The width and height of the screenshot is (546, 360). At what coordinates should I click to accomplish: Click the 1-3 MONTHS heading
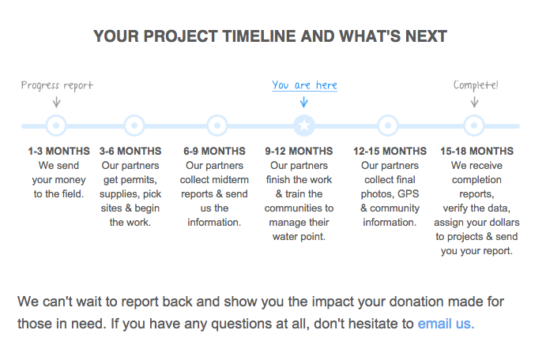(58, 152)
